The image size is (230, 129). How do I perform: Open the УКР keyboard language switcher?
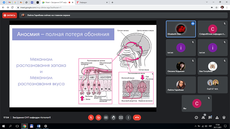[x=210, y=126]
